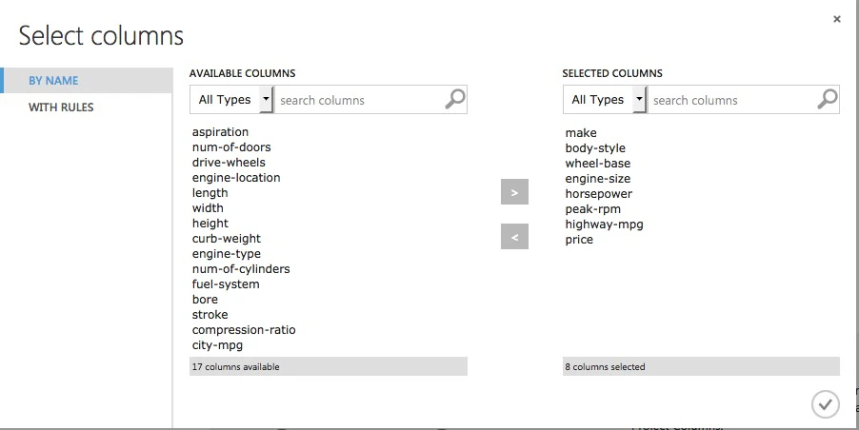Select the height column
859x430 pixels.
210,224
